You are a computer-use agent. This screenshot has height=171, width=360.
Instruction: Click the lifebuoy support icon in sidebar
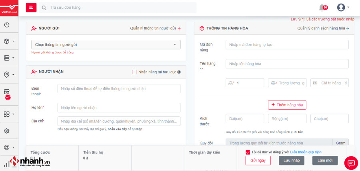pos(7,147)
